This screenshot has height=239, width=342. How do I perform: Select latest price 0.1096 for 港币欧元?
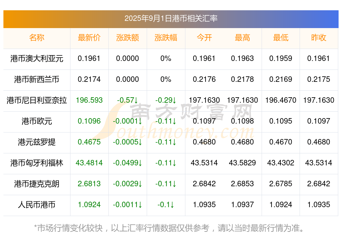click(x=89, y=121)
